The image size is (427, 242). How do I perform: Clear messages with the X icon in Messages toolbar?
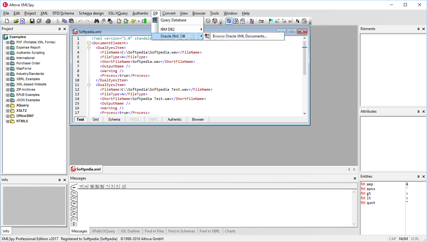pos(123,186)
